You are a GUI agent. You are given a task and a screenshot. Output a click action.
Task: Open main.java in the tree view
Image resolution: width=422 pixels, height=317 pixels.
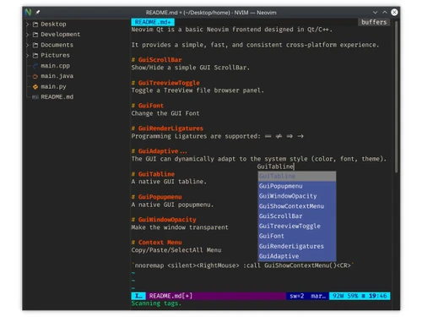click(x=57, y=76)
